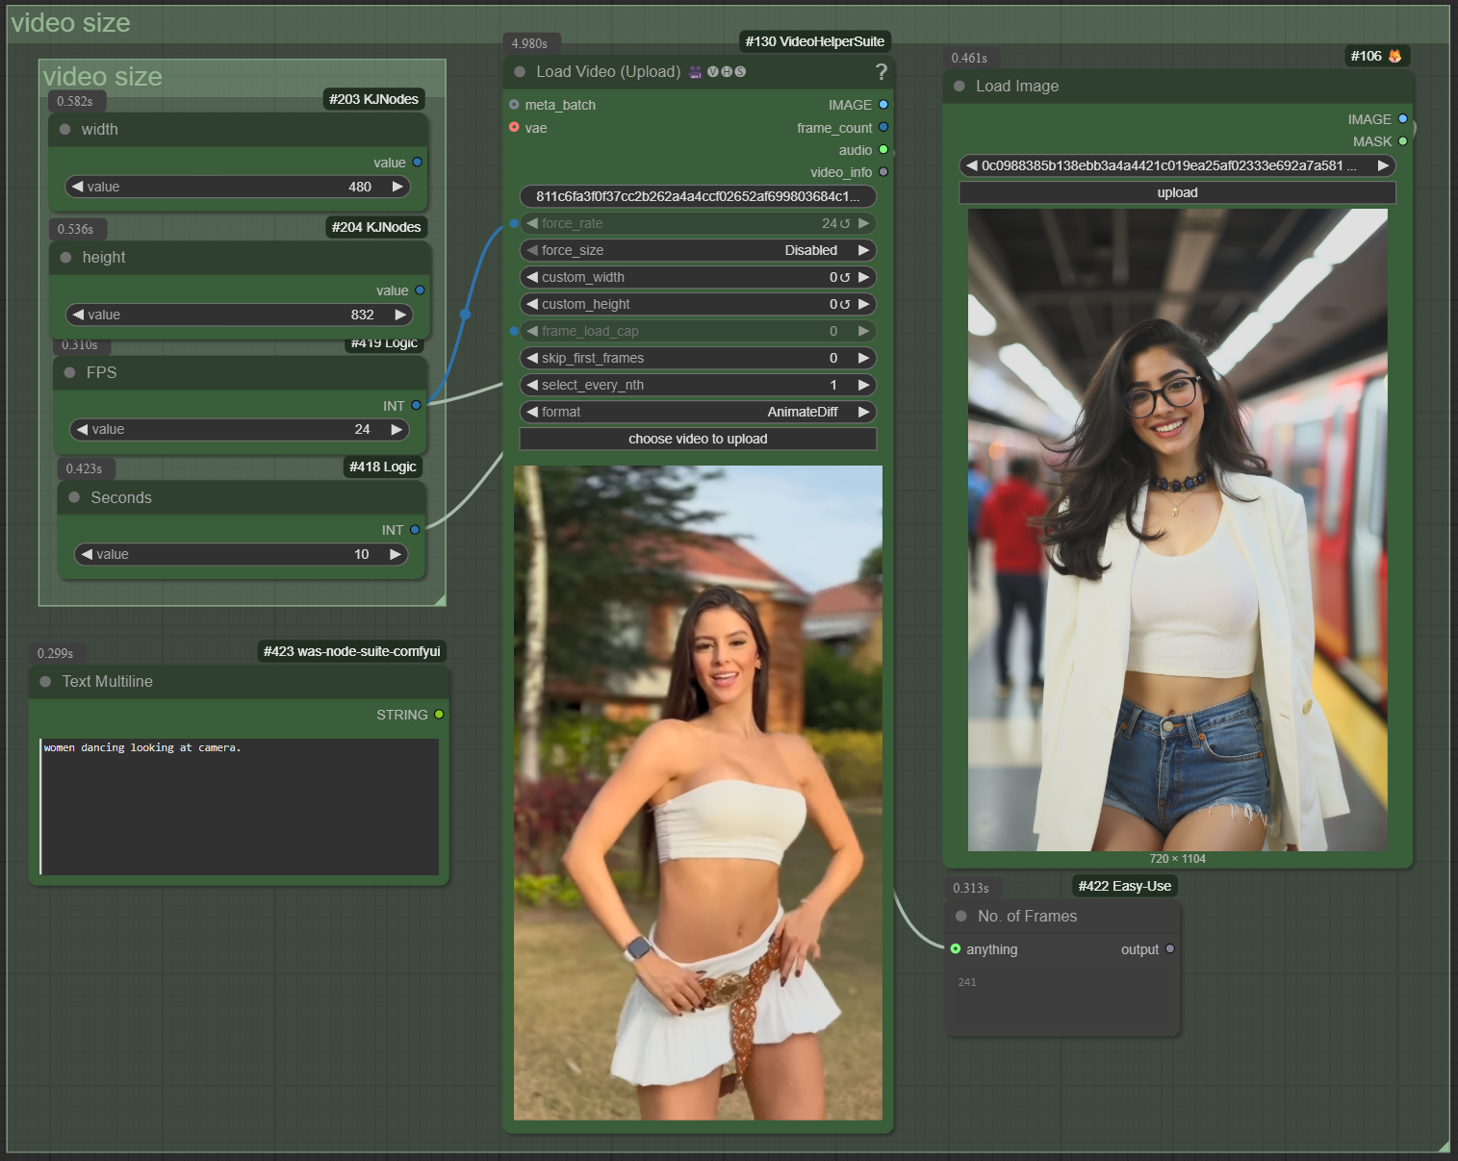This screenshot has width=1458, height=1161.
Task: Collapse the No. of Frames node via its dot
Action: [961, 917]
